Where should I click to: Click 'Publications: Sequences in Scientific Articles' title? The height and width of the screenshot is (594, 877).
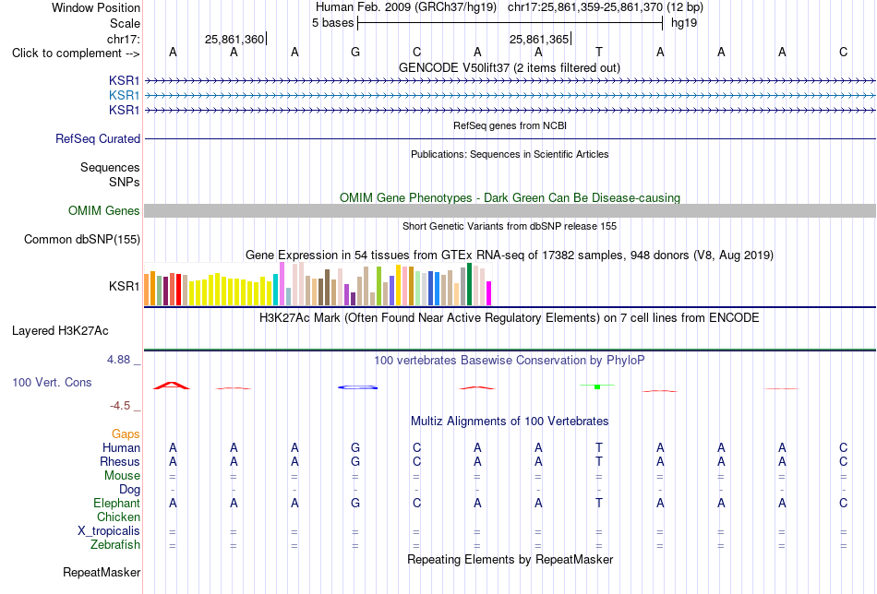(510, 154)
